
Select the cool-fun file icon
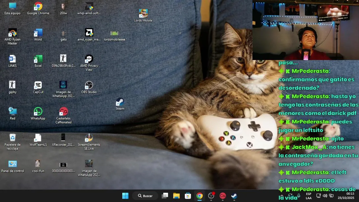[38, 166]
